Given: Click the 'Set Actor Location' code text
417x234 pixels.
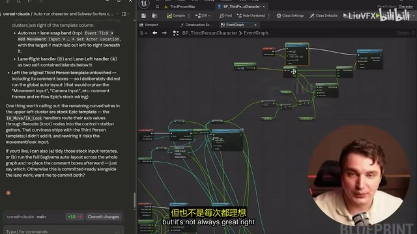Looking at the screenshot, I should [x=98, y=39].
